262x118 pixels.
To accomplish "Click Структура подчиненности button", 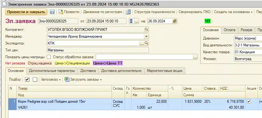I will tap(155, 12).
